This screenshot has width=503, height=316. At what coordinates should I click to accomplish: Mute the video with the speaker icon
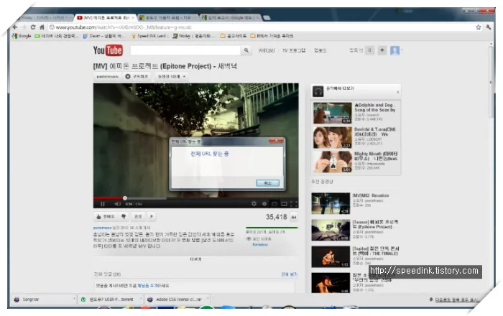(x=117, y=204)
